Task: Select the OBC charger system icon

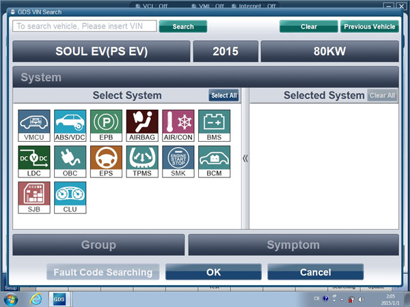Action: pos(70,162)
